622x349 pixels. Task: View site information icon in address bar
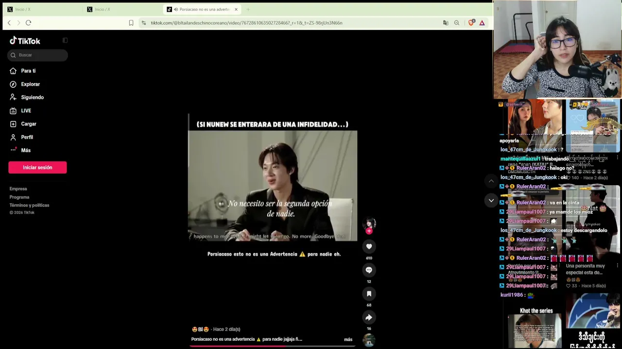point(143,23)
